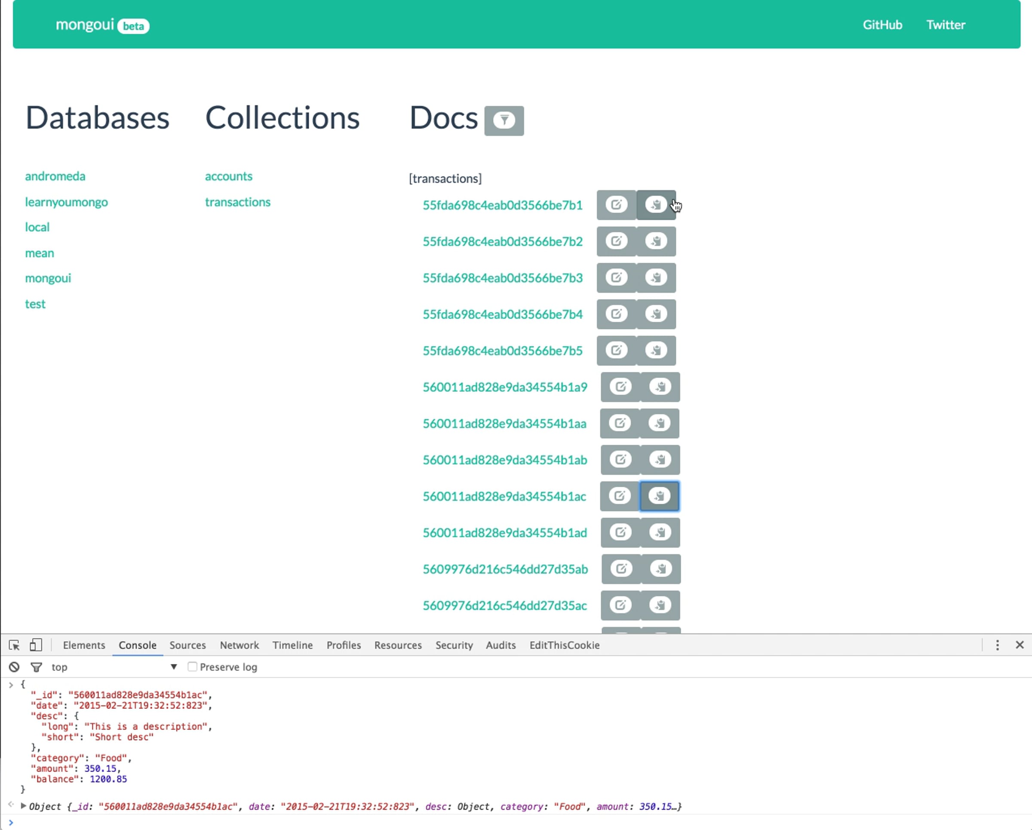
Task: Open the Twitter link in header
Action: 946,25
